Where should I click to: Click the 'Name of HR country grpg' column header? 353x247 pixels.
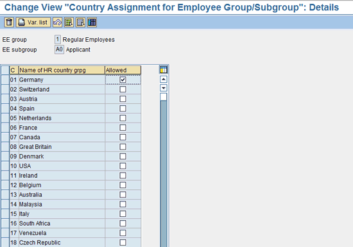point(62,70)
